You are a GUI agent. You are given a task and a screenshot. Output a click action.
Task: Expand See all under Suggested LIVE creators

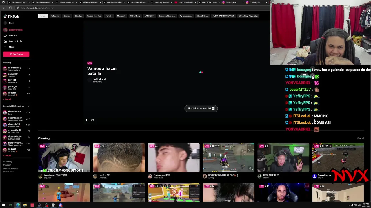[x=7, y=155]
